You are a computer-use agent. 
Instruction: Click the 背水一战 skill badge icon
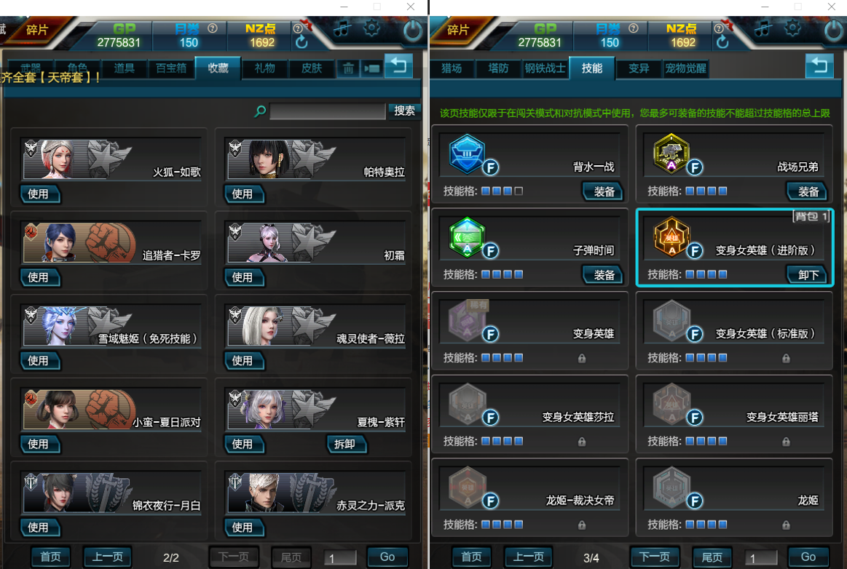tap(467, 154)
